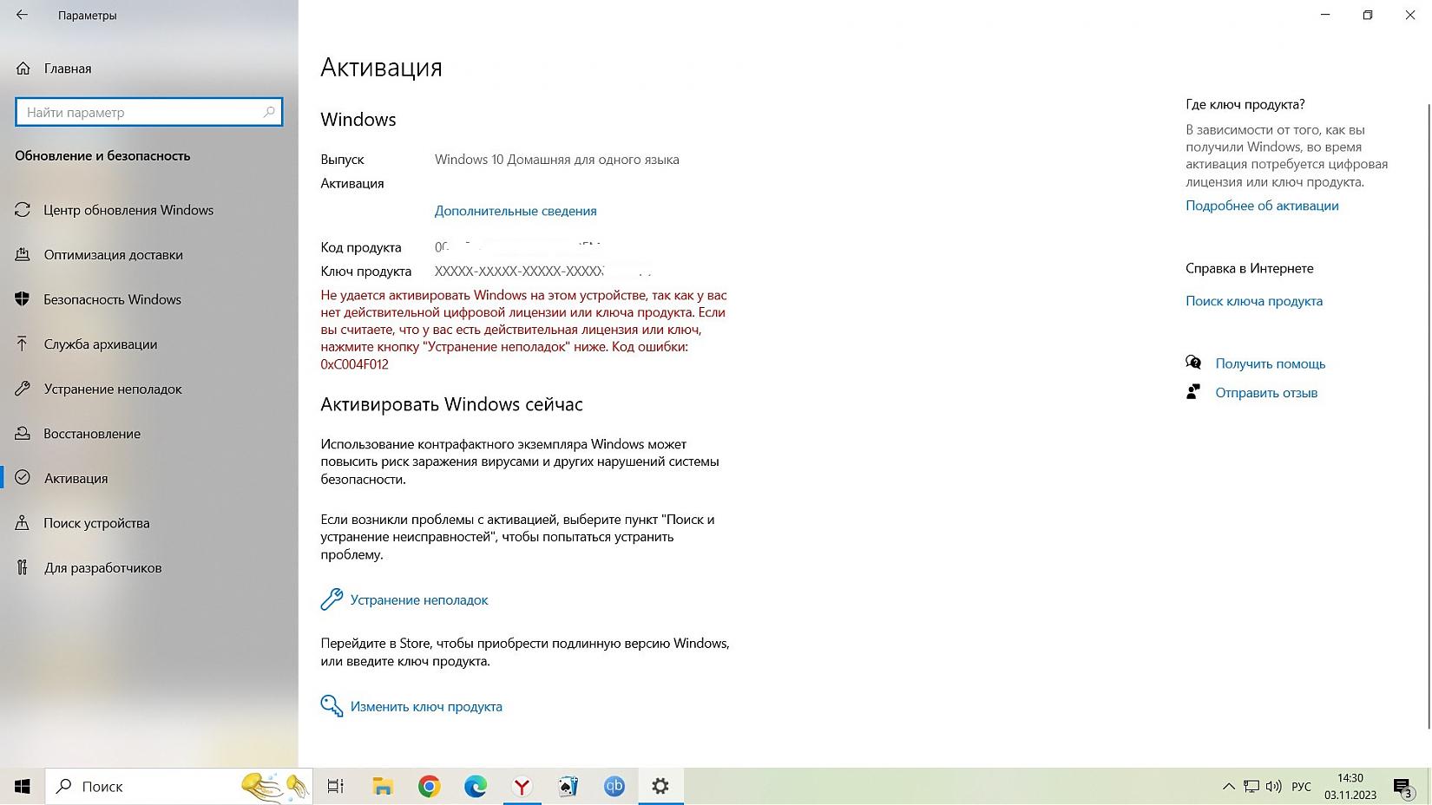The image size is (1432, 805).
Task: Select Восстановление in left sidebar
Action: [91, 434]
